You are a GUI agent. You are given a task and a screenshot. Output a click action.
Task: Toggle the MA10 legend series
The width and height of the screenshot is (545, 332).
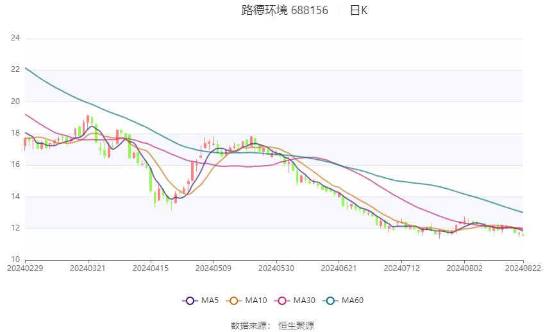point(246,301)
